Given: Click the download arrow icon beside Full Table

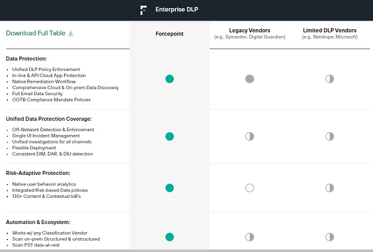Looking at the screenshot, I should 71,33.
